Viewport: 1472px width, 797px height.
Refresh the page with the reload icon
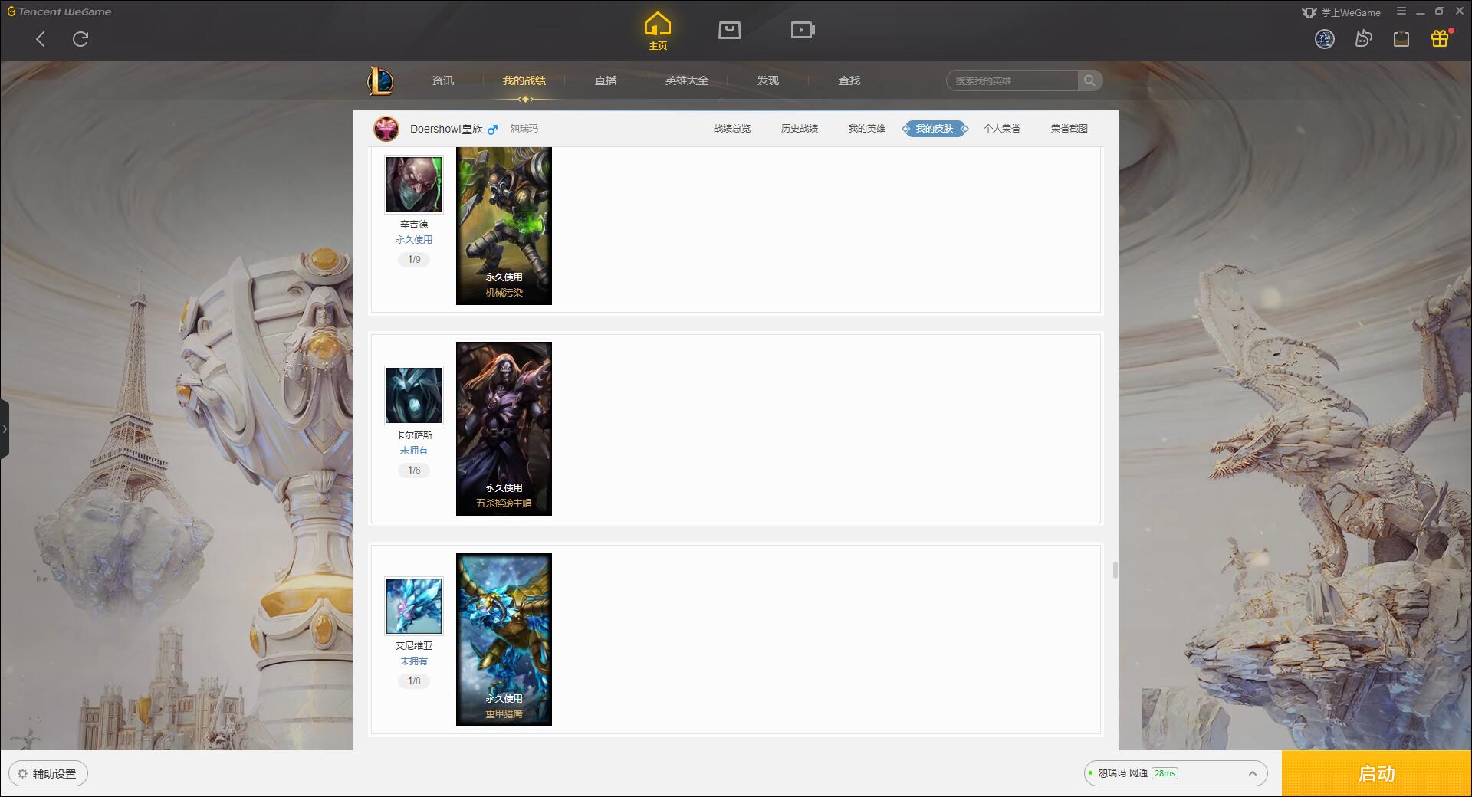pyautogui.click(x=80, y=39)
